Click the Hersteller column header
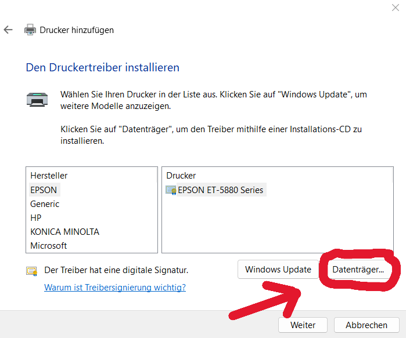406x338 pixels. point(49,175)
